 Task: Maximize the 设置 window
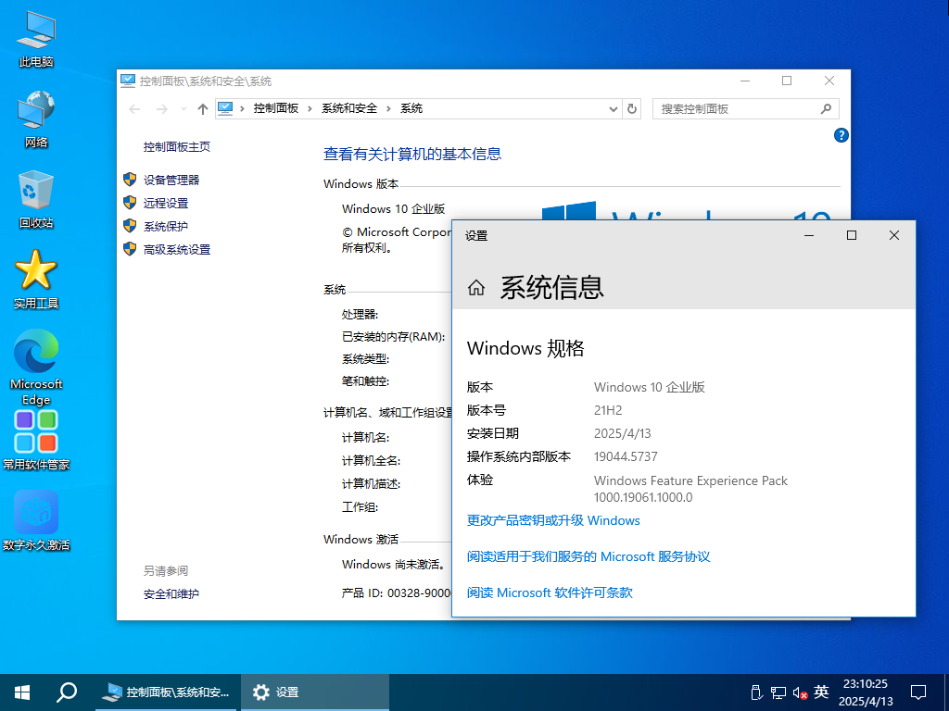click(852, 235)
